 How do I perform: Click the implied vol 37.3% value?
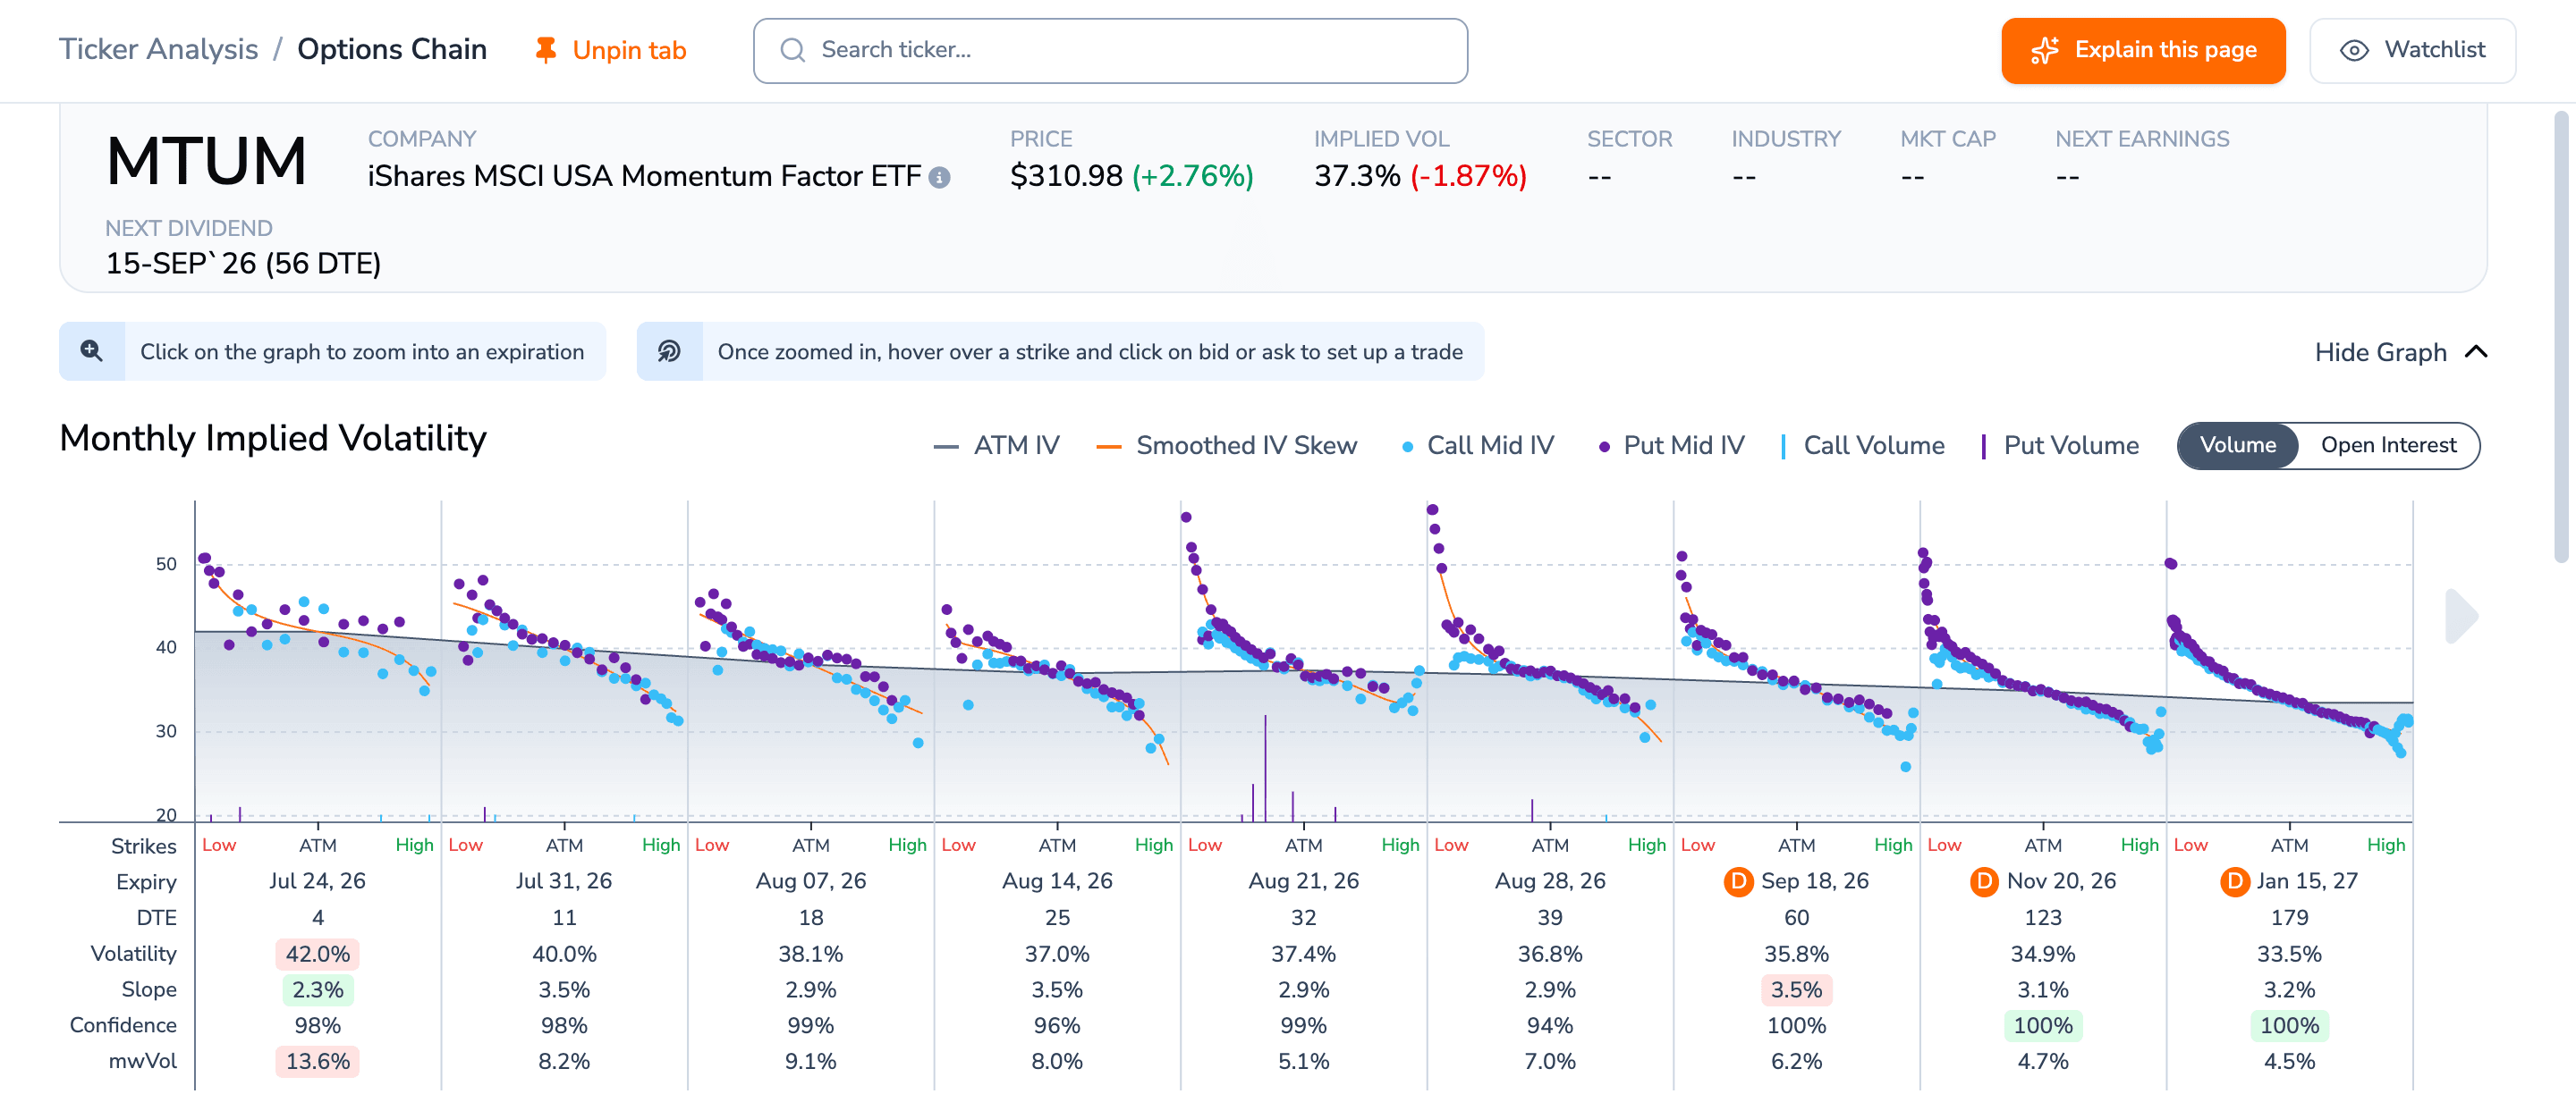coord(1357,177)
